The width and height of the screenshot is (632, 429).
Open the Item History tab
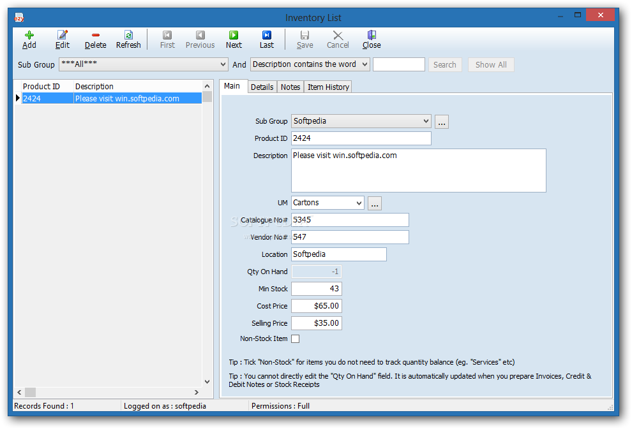pyautogui.click(x=329, y=87)
